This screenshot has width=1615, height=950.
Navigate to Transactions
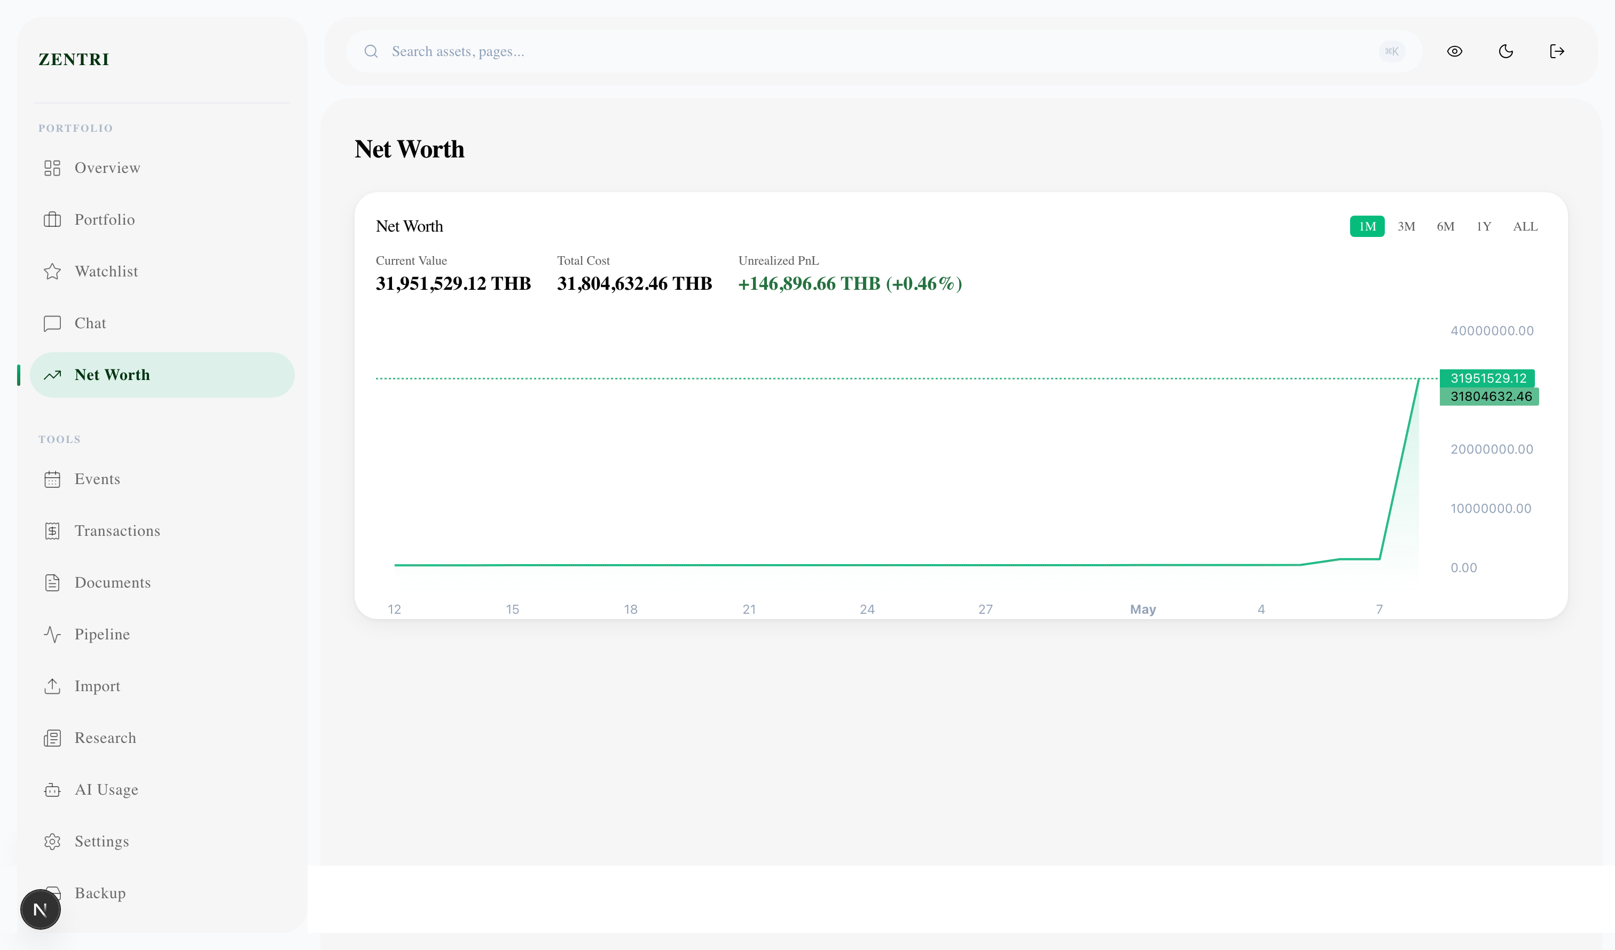[x=162, y=531]
